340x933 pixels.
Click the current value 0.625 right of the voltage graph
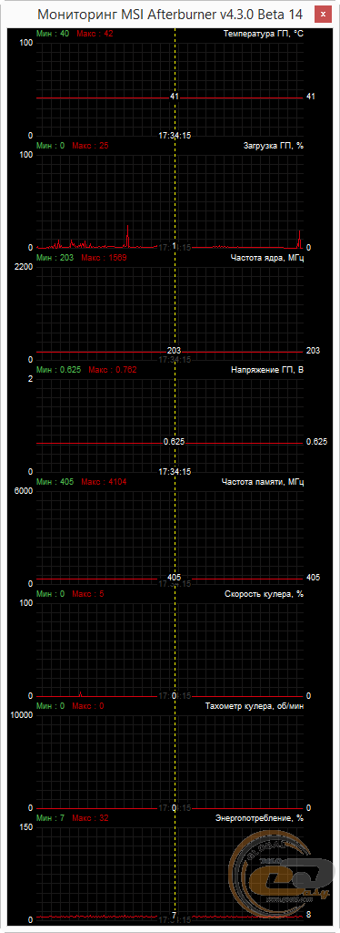[316, 442]
